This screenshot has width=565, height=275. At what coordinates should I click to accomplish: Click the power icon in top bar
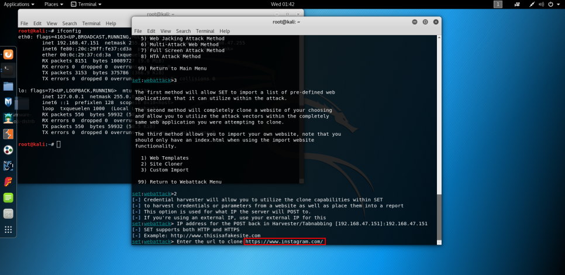(550, 4)
